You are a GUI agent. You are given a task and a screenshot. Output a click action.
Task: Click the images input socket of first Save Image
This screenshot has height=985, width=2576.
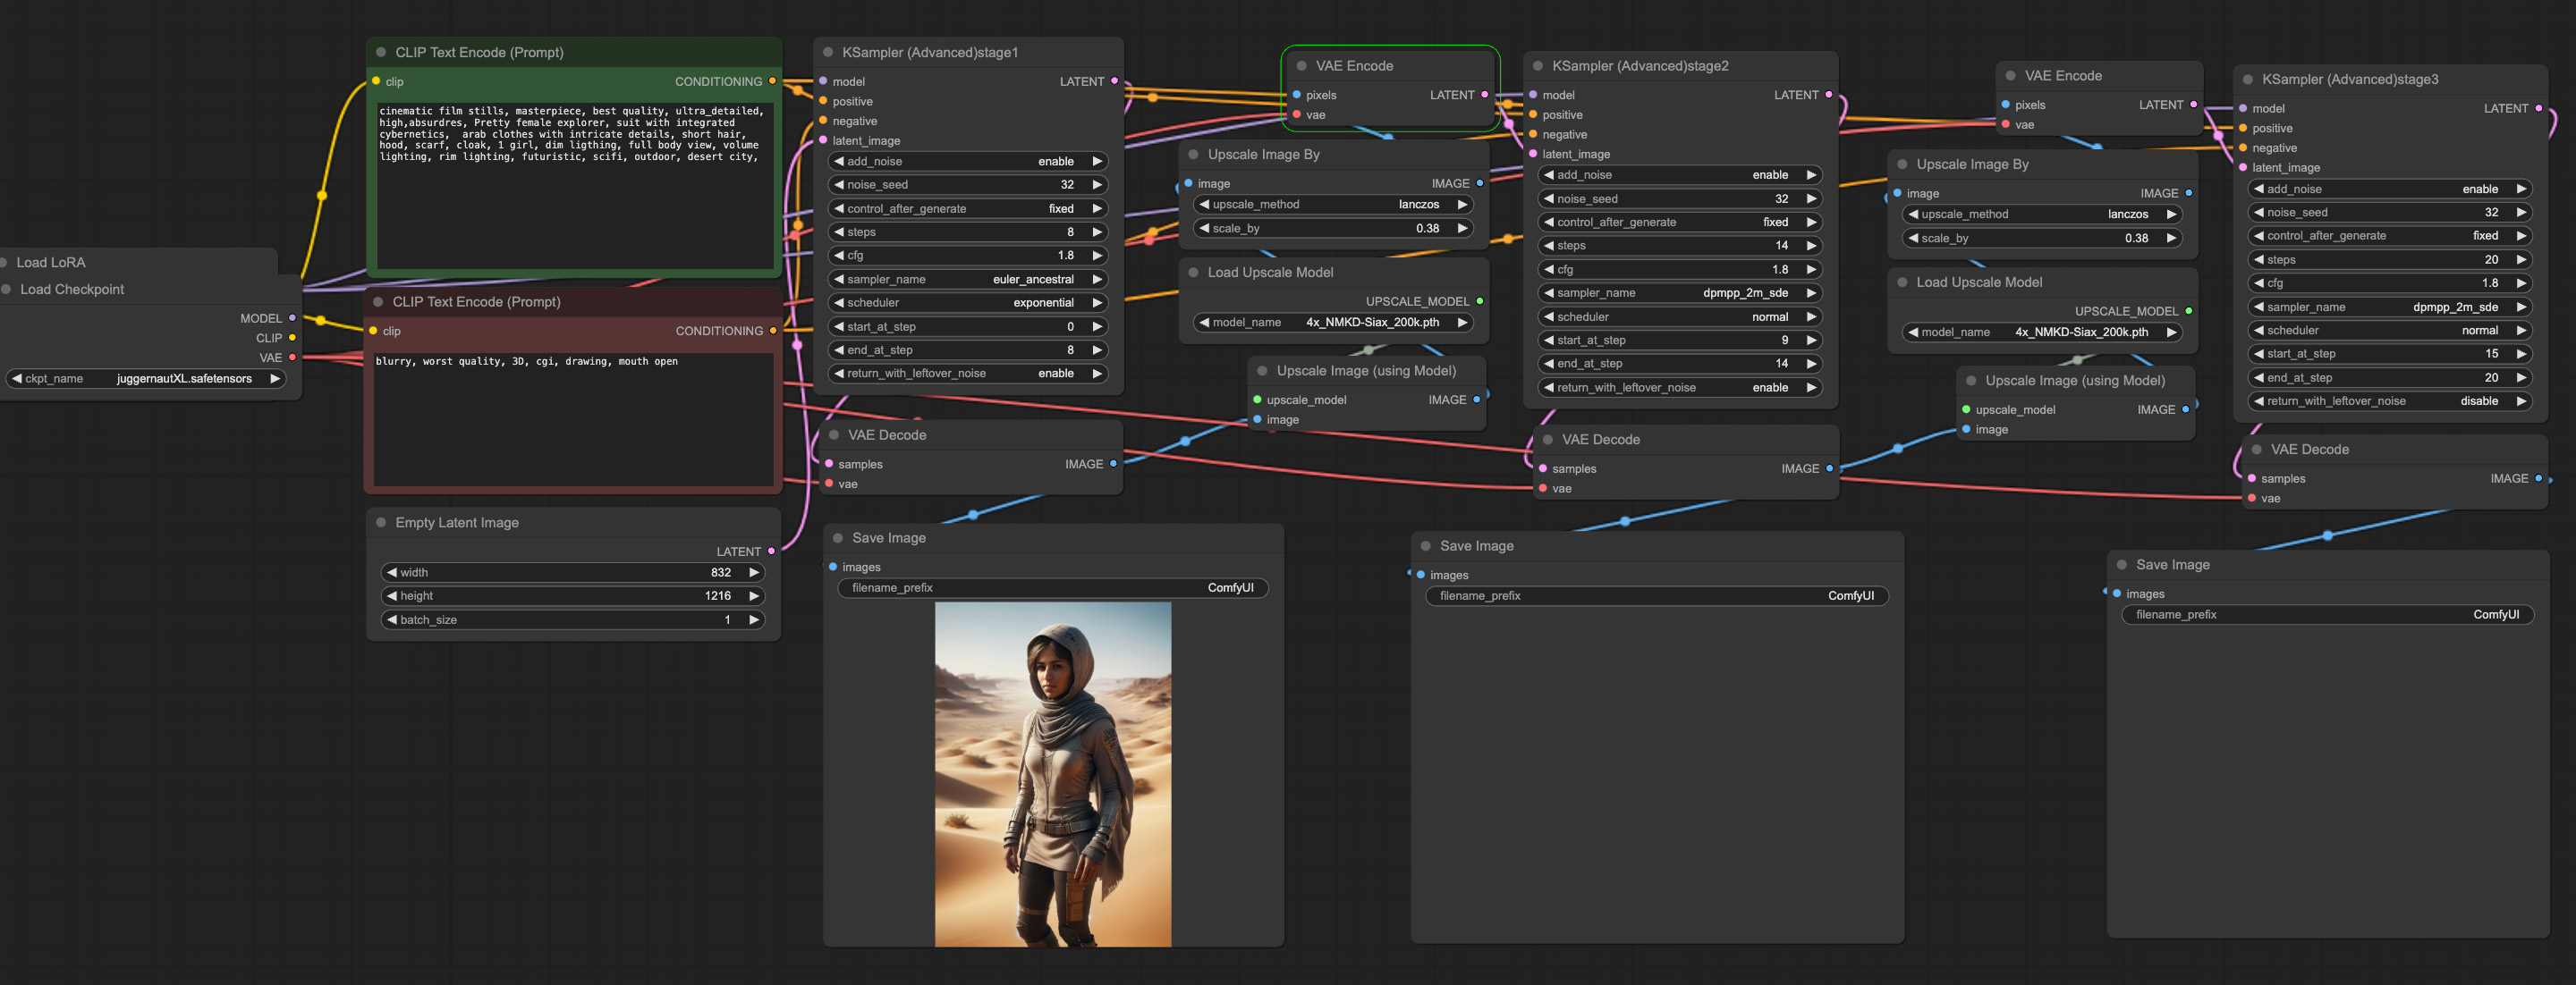pyautogui.click(x=833, y=567)
